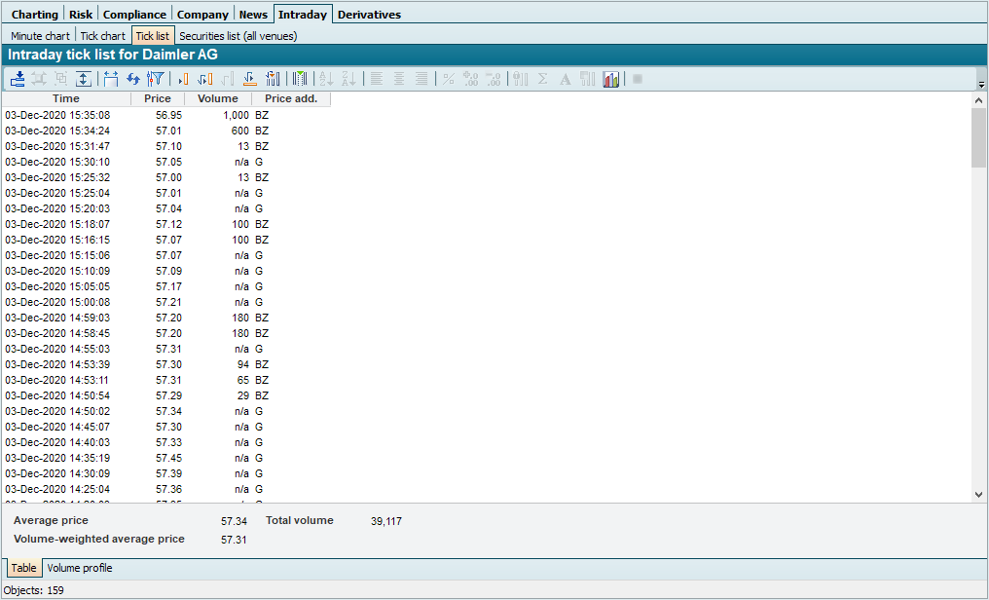
Task: Select the Minute chart sub-tab
Action: 40,36
